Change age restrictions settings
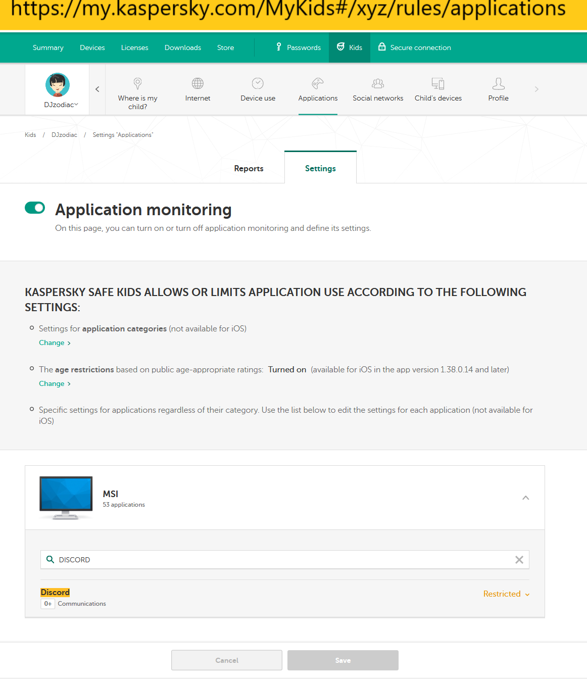Viewport: 587px width, 681px height. point(55,383)
